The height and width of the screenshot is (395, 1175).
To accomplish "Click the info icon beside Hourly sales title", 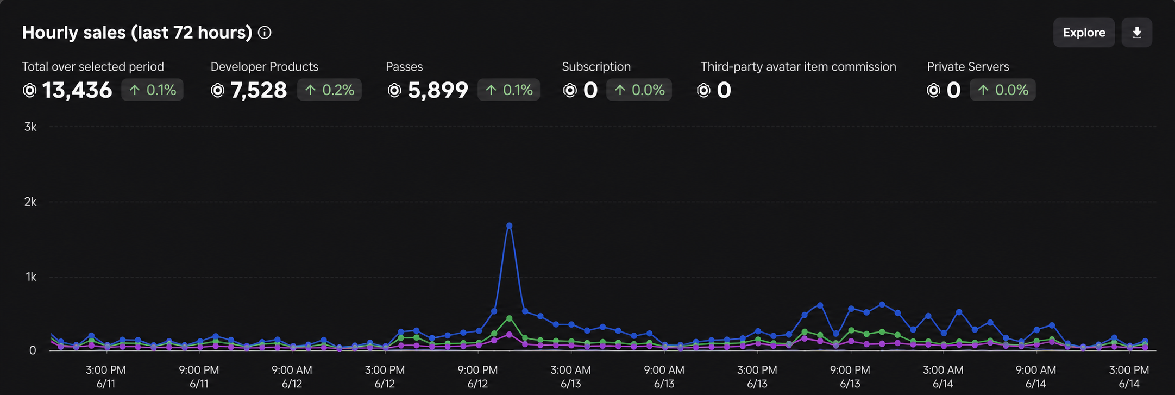I will (x=265, y=33).
